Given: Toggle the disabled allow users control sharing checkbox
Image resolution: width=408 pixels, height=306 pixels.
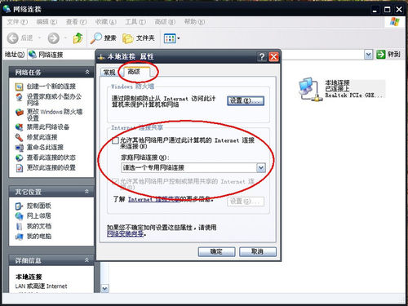Looking at the screenshot, I should pyautogui.click(x=116, y=181).
